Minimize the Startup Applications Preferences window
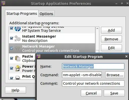 [116, 4]
